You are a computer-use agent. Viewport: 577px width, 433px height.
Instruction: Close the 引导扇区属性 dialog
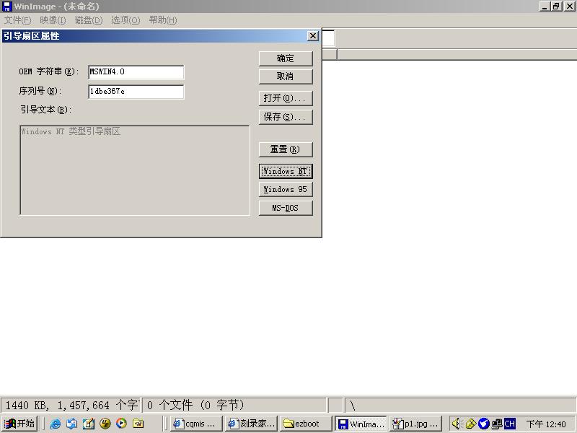[312, 35]
